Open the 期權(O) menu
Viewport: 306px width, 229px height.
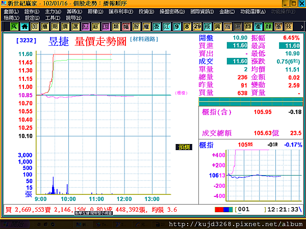coord(95,12)
